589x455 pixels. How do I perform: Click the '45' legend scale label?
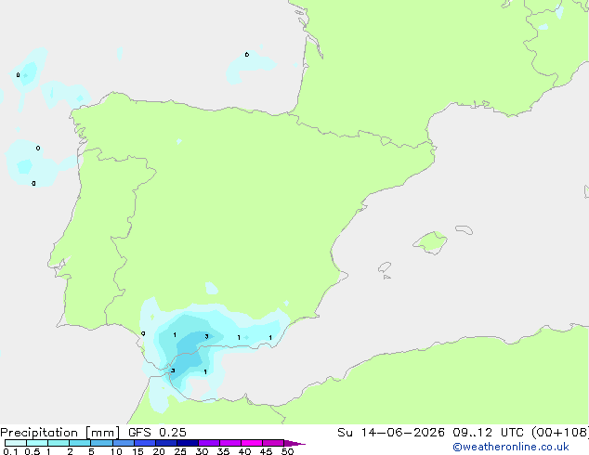(x=266, y=451)
